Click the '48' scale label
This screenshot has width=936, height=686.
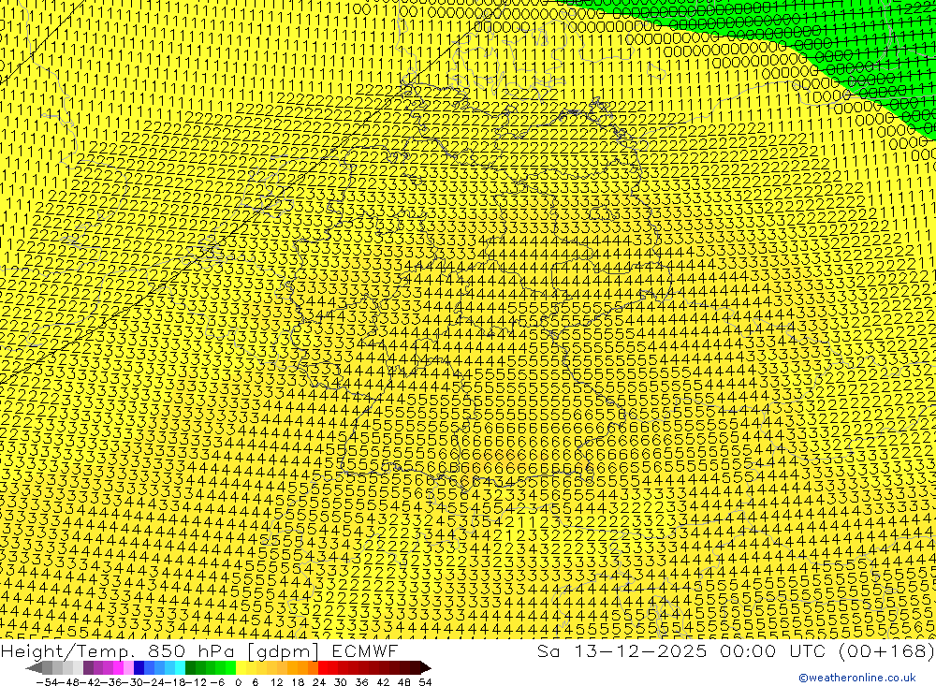[404, 682]
